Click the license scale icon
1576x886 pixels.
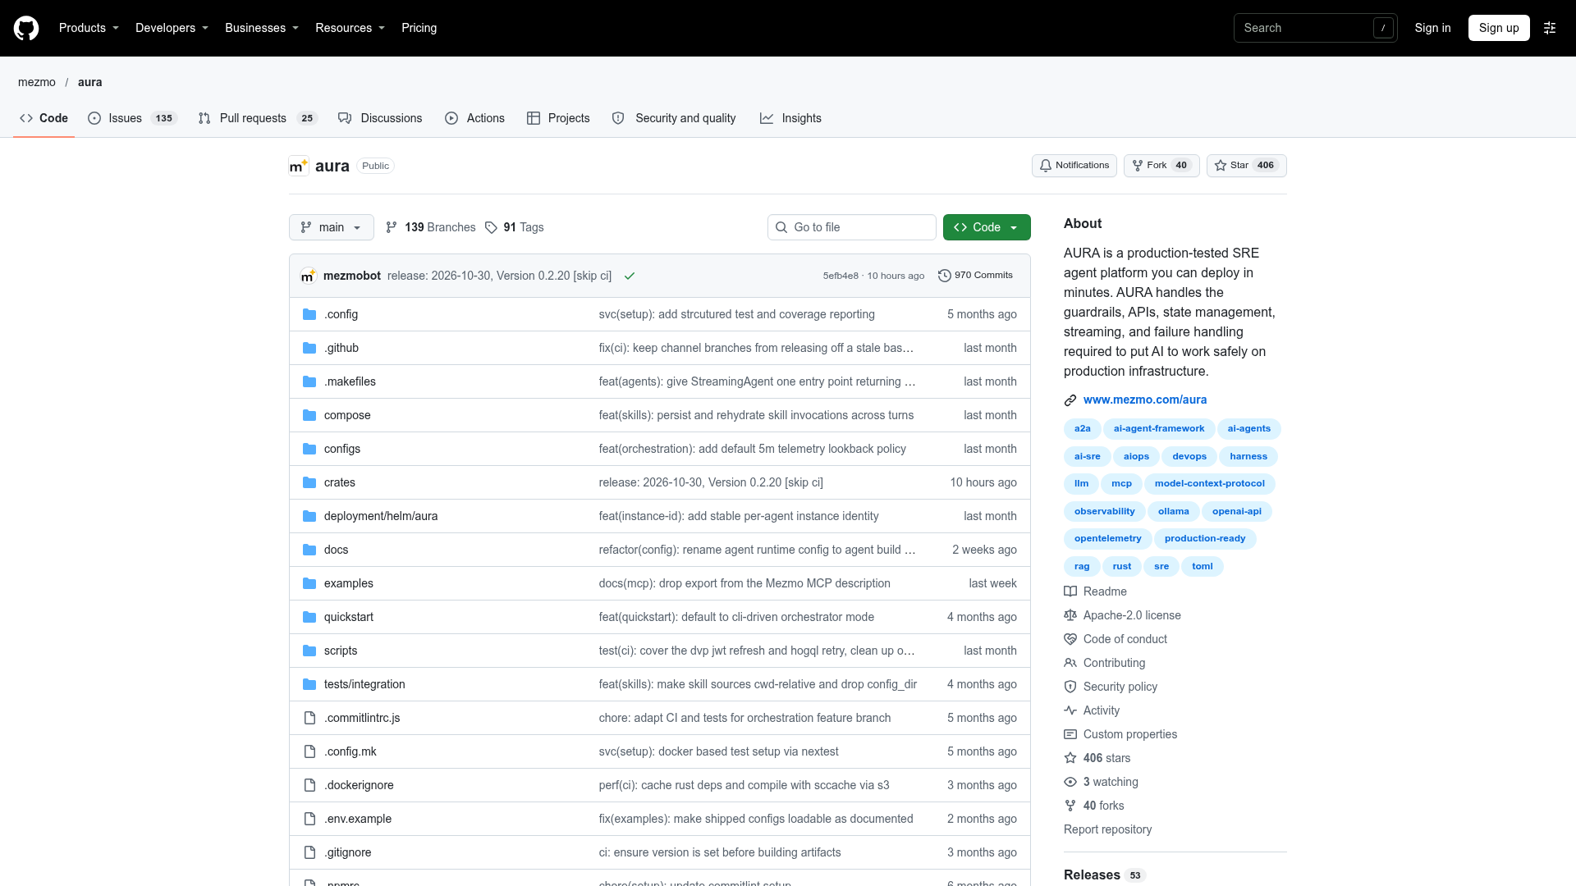(1070, 615)
